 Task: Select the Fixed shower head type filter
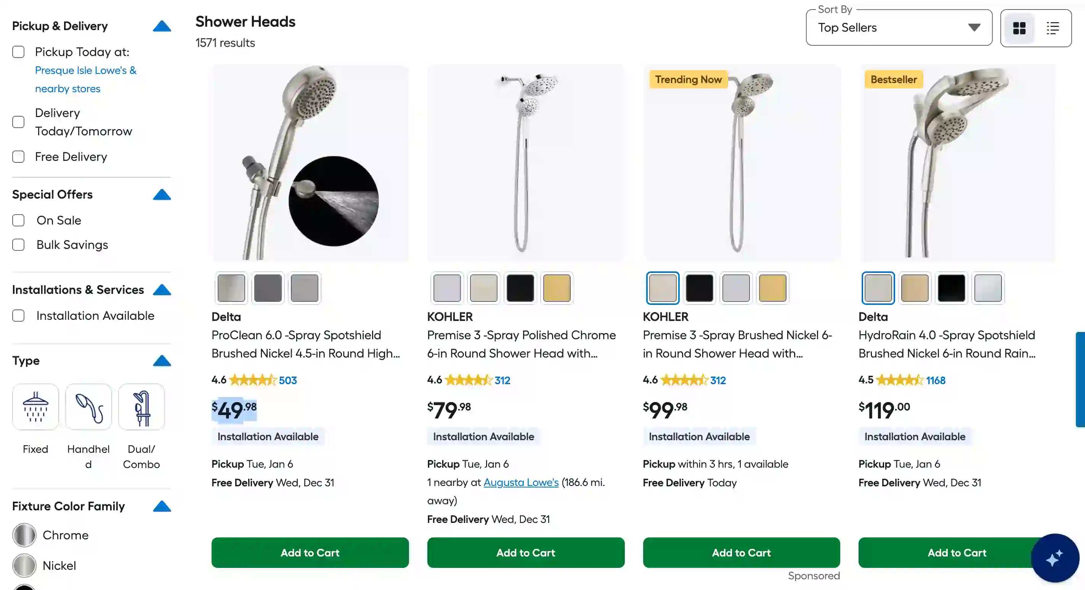35,407
